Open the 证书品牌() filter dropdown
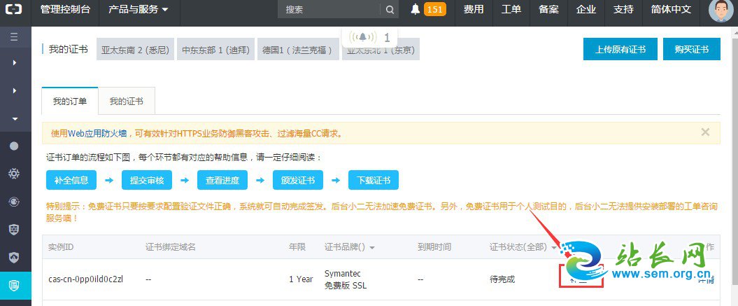Image resolution: width=738 pixels, height=306 pixels. tap(349, 247)
